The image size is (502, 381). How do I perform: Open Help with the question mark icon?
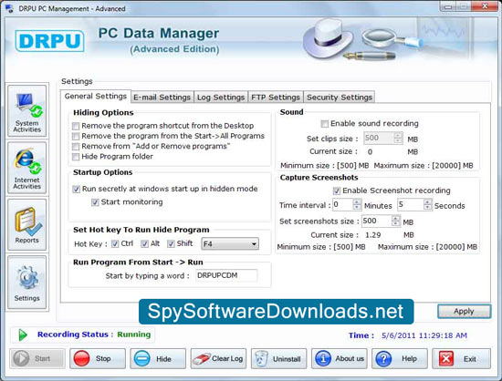[x=400, y=358]
